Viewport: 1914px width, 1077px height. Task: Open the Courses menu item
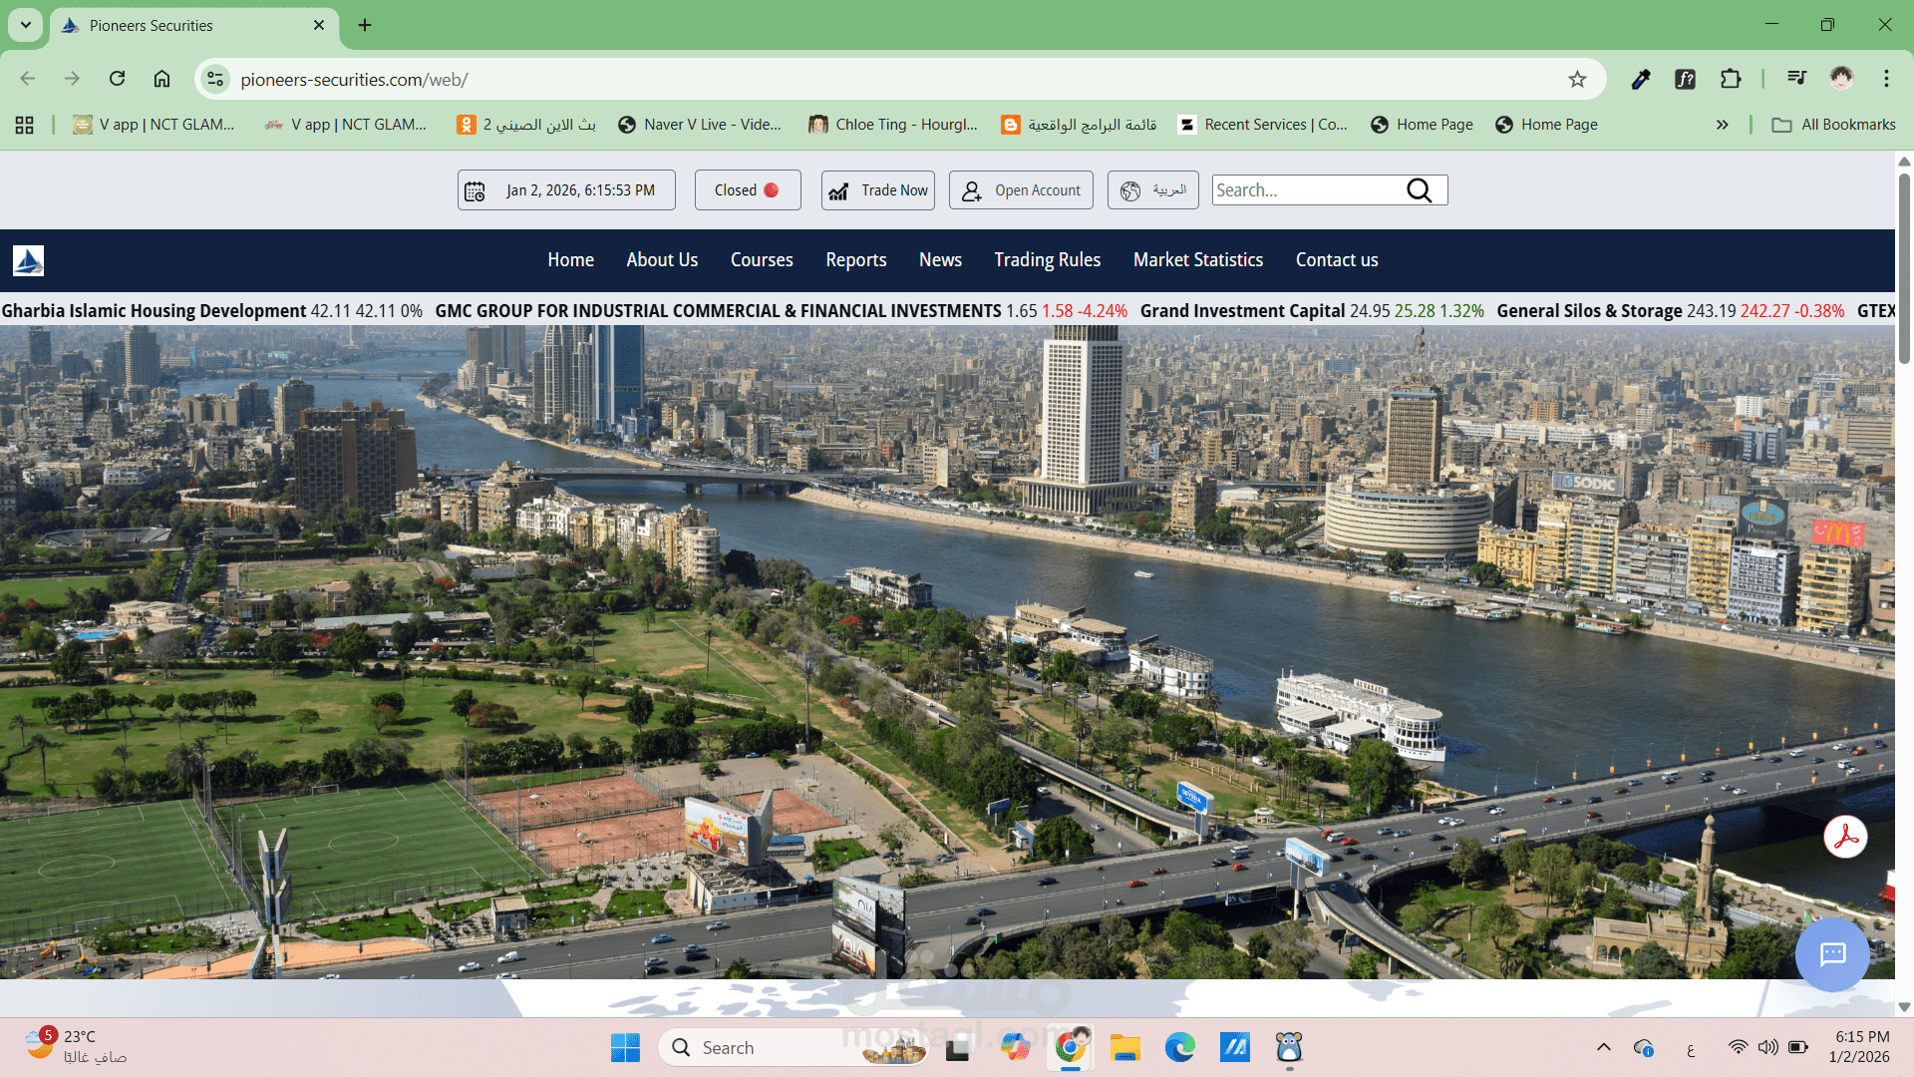click(762, 260)
